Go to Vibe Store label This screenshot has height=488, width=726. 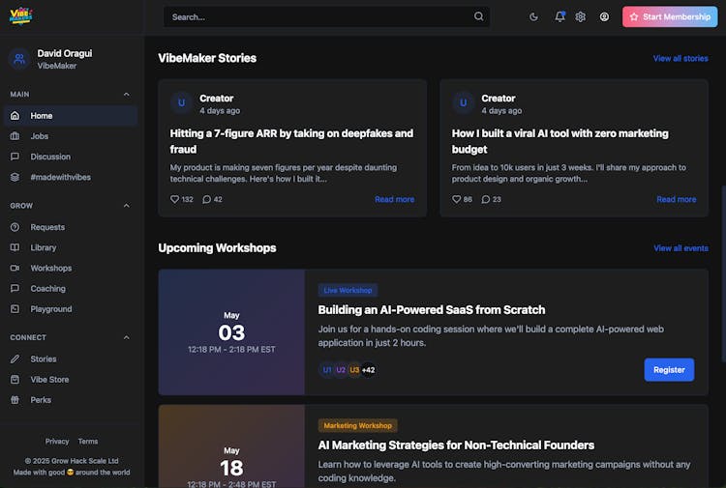pyautogui.click(x=49, y=380)
